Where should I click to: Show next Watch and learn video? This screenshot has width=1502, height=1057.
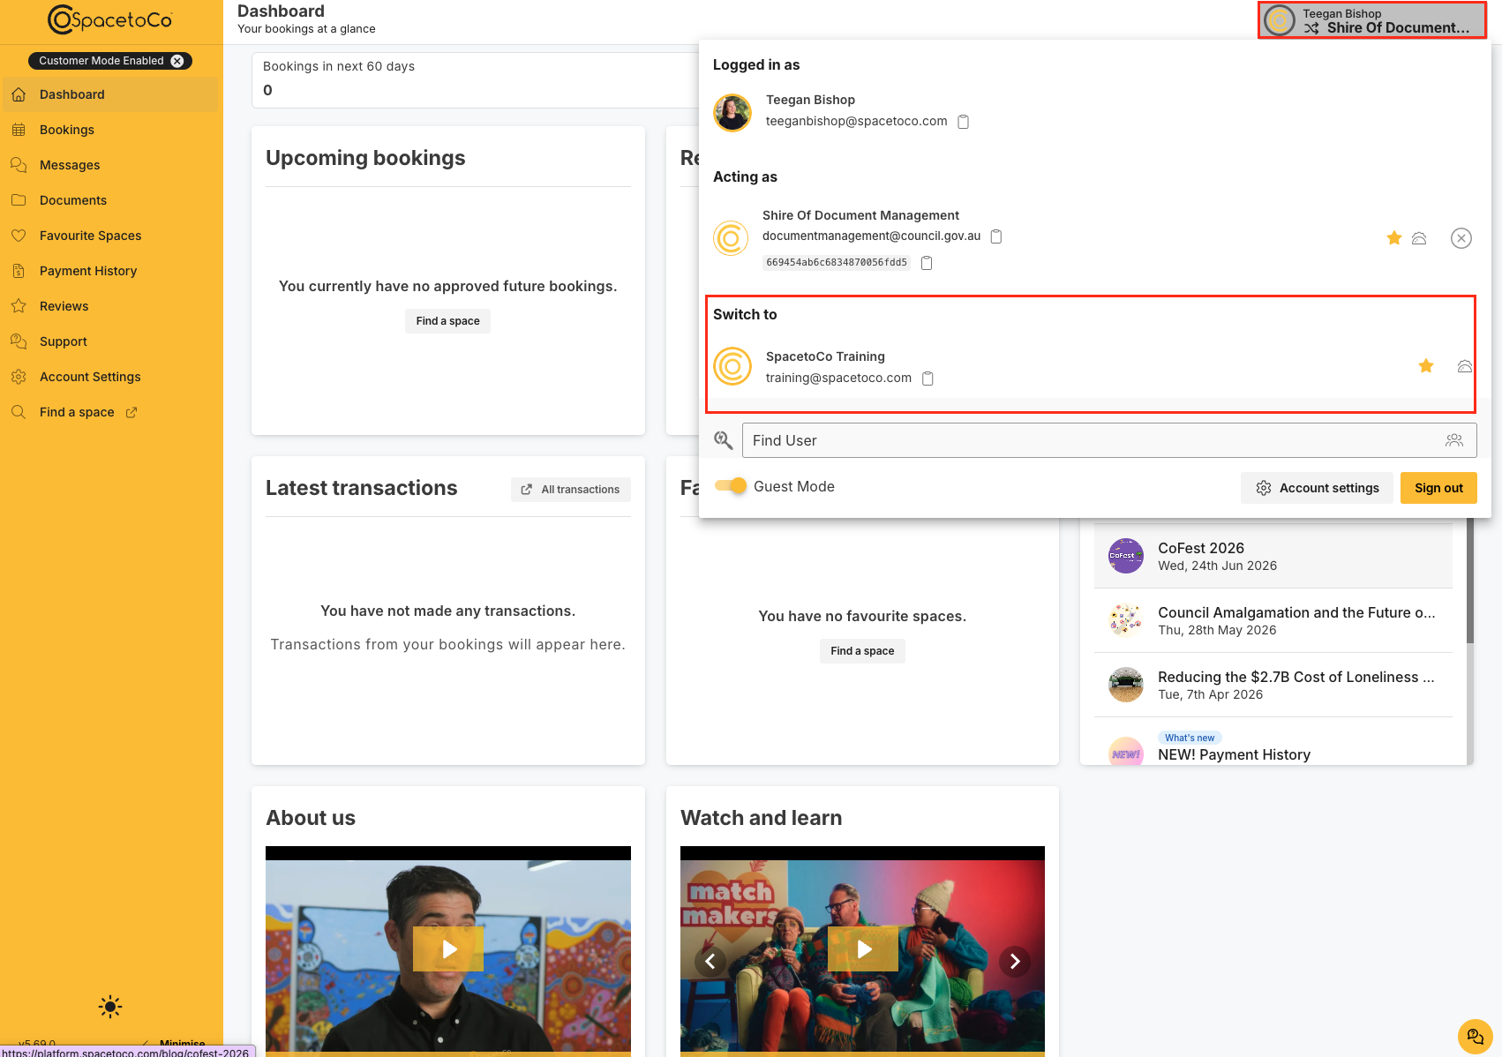1015,961
